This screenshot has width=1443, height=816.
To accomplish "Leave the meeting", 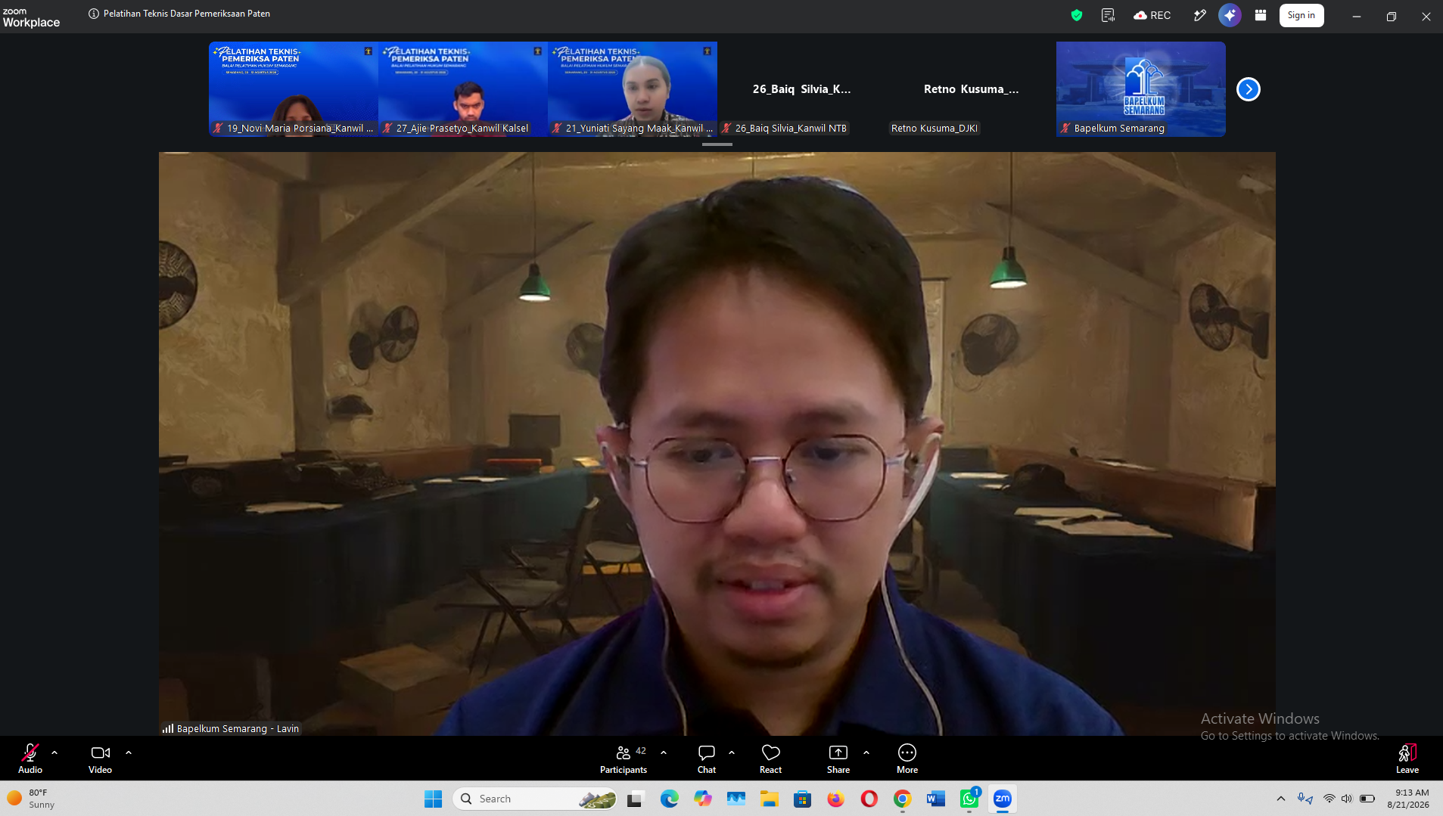I will [x=1407, y=759].
